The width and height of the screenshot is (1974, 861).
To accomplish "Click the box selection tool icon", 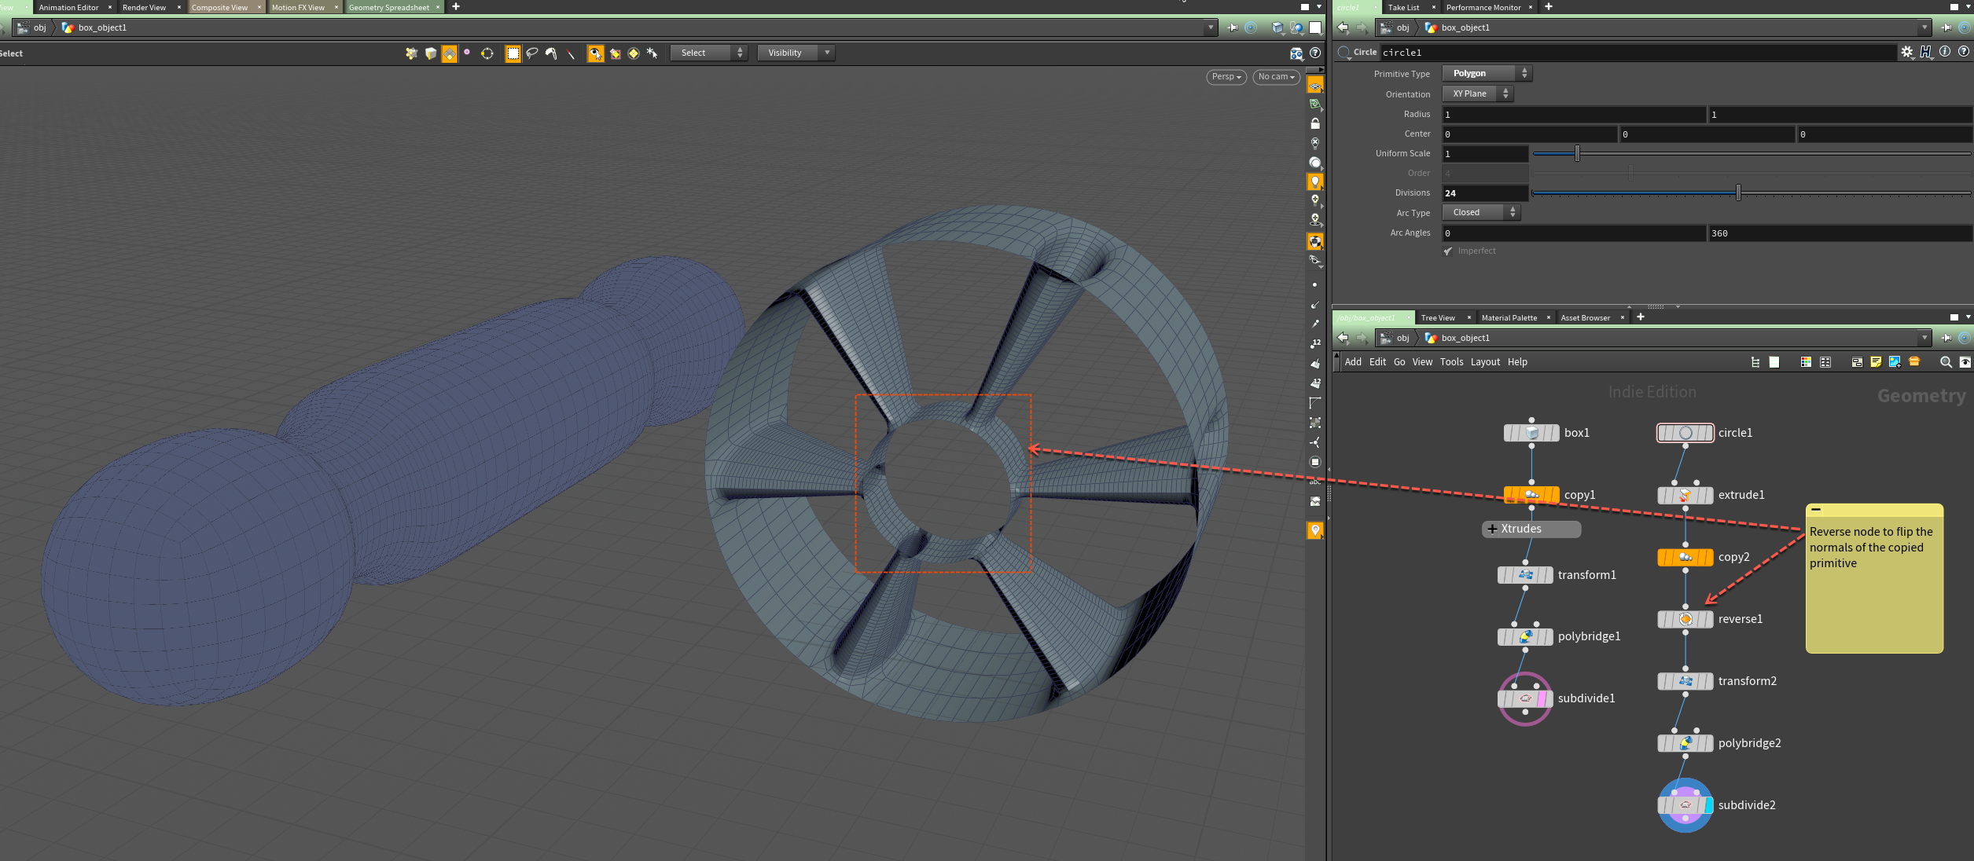I will coord(513,53).
